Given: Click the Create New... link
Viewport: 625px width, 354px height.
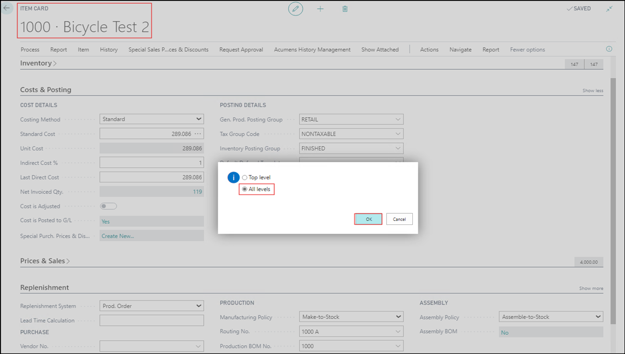Looking at the screenshot, I should point(117,236).
